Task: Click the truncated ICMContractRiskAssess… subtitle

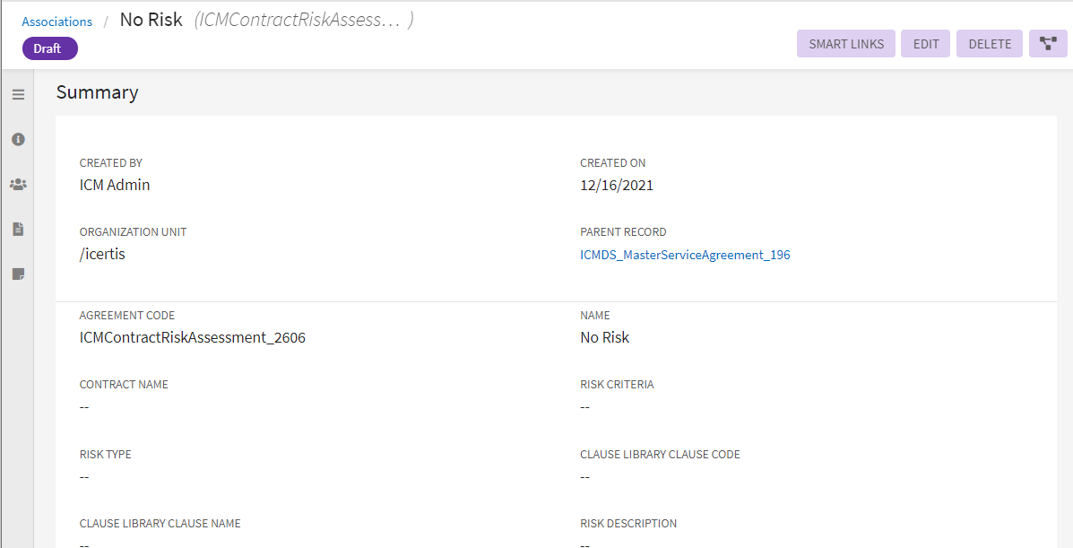Action: coord(303,20)
